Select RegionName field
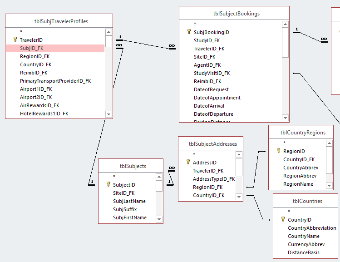This screenshot has width=340, height=262. [x=297, y=184]
